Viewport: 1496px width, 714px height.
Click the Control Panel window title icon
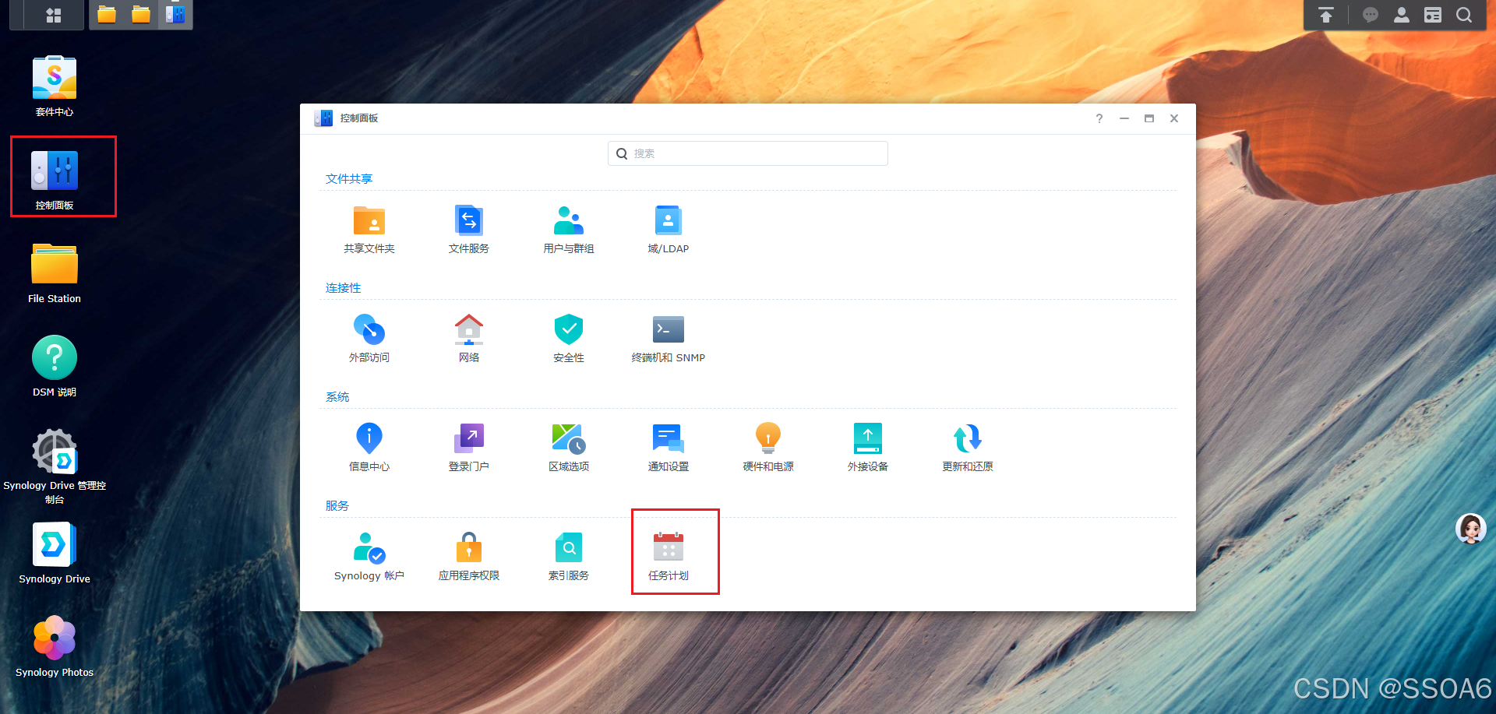323,118
